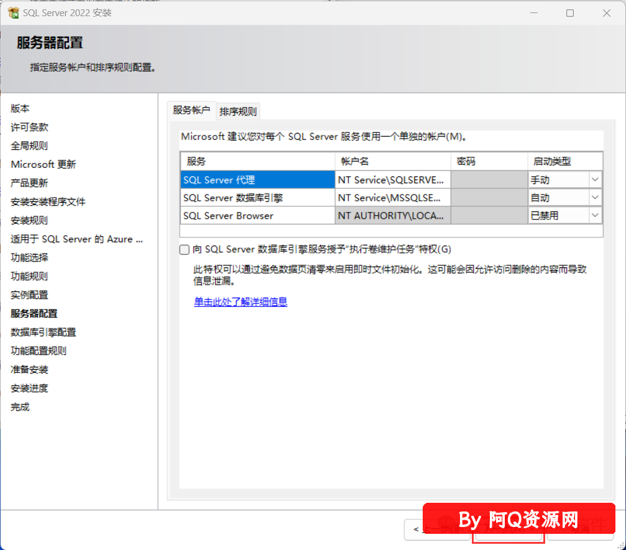Select the 实例配置 step in the sidebar
The image size is (626, 550).
pyautogui.click(x=29, y=295)
